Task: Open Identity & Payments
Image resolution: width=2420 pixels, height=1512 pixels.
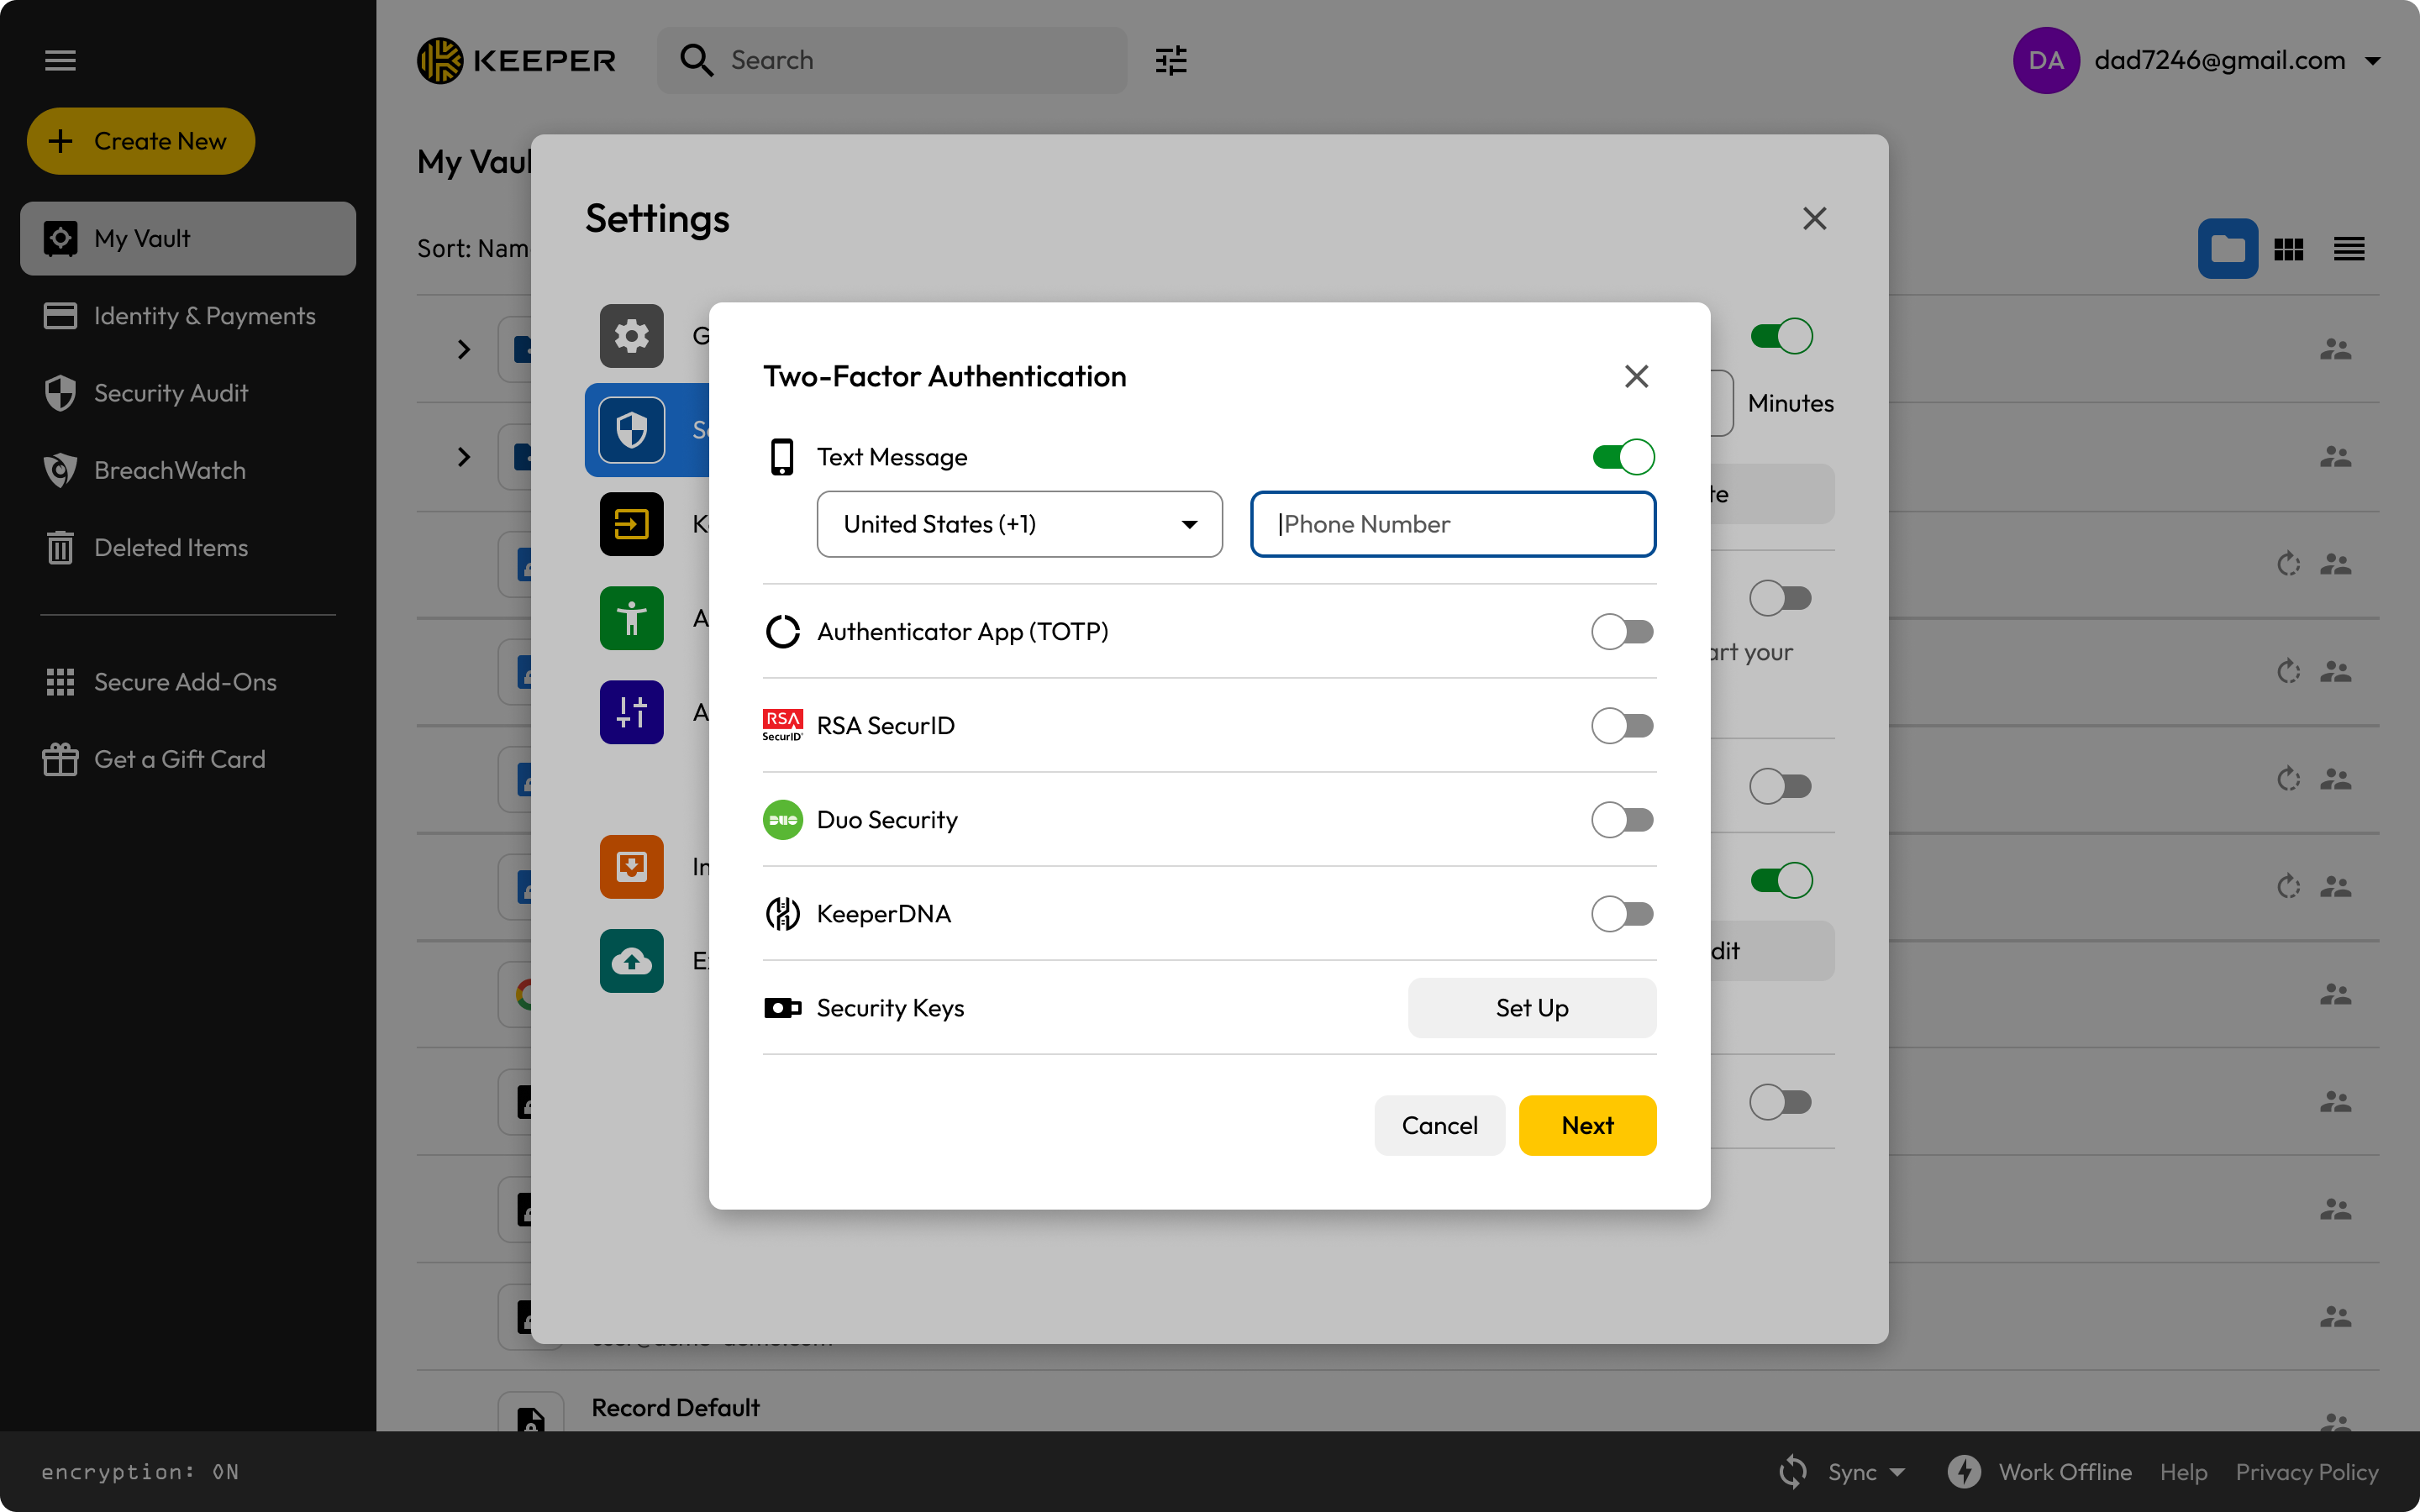Action: coord(188,316)
